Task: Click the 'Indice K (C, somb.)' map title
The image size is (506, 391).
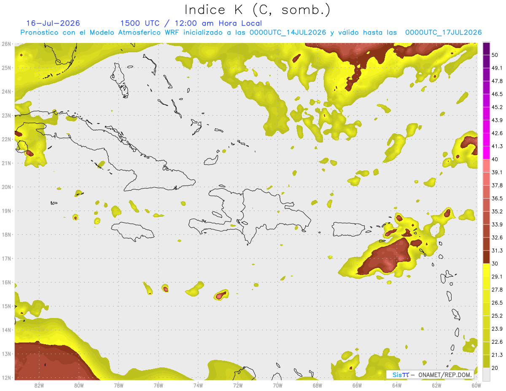Action: (258, 10)
